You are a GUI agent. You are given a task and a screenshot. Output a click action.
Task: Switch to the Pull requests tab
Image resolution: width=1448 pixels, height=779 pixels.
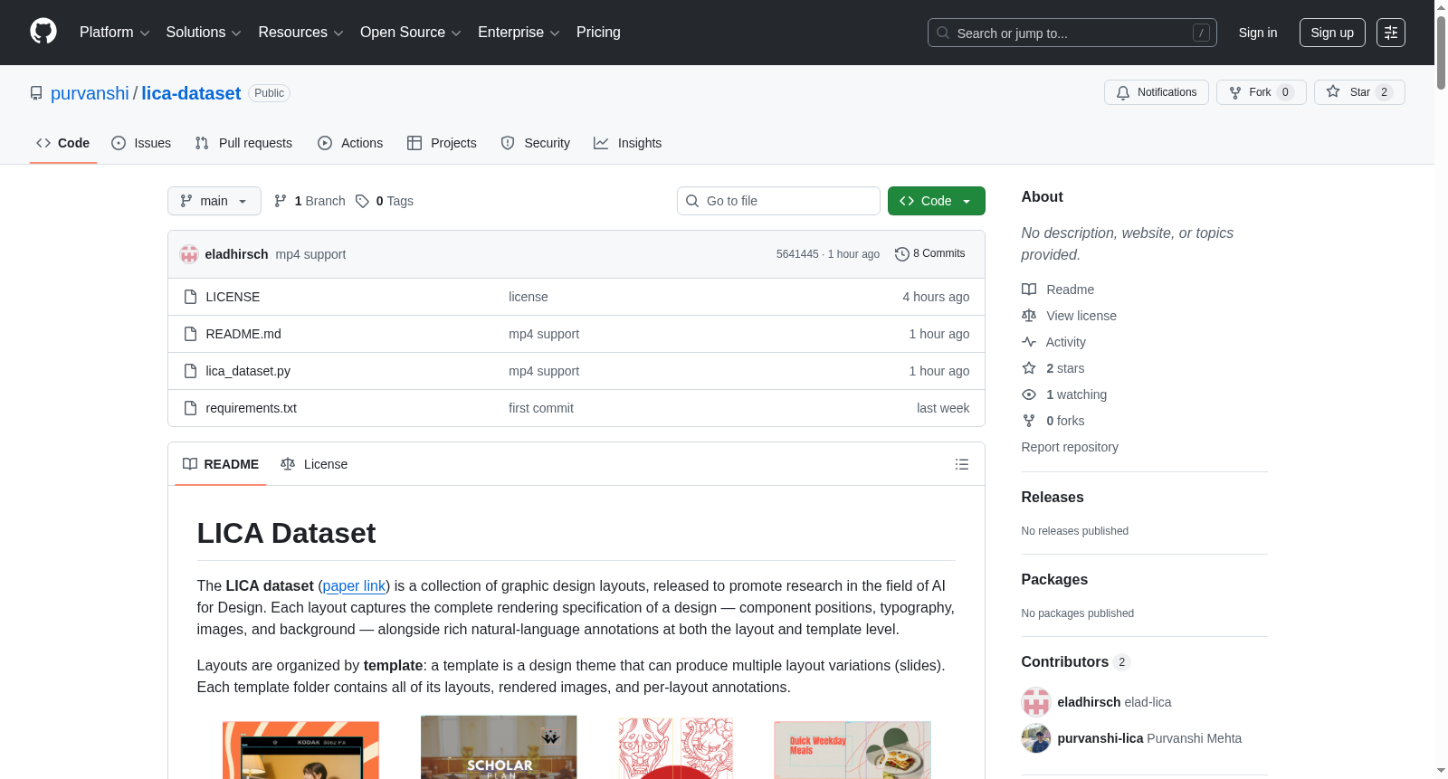click(243, 143)
